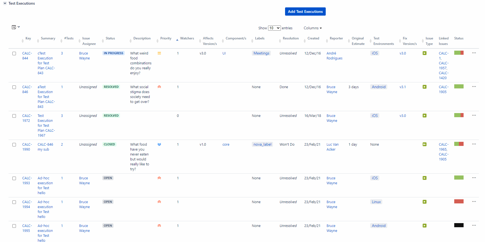Click the low priority icon for CALC-1990
The width and height of the screenshot is (485, 242).
[159, 144]
